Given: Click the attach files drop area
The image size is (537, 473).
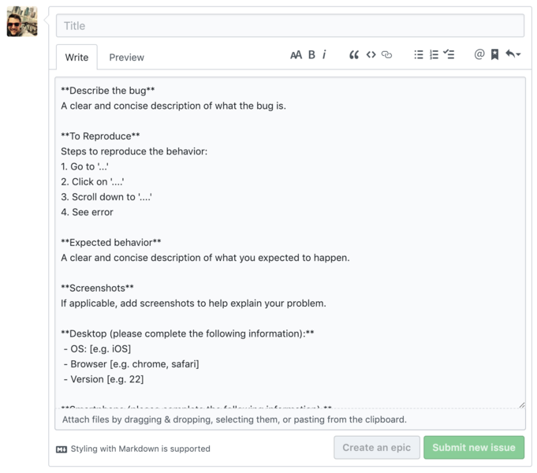Looking at the screenshot, I should 290,419.
